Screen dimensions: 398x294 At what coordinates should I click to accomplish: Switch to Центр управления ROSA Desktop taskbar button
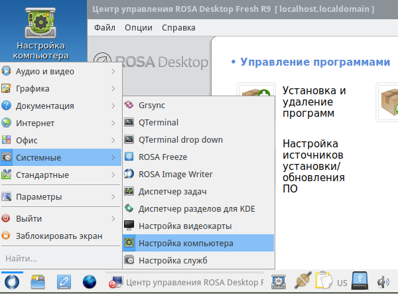pyautogui.click(x=186, y=282)
